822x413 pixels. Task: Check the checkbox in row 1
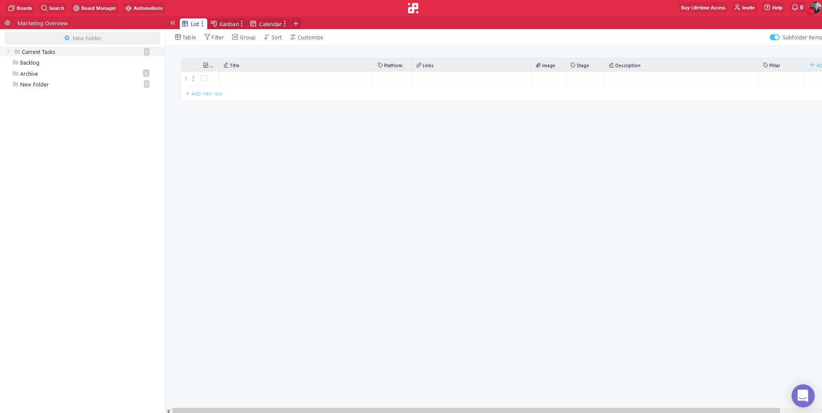(x=204, y=78)
